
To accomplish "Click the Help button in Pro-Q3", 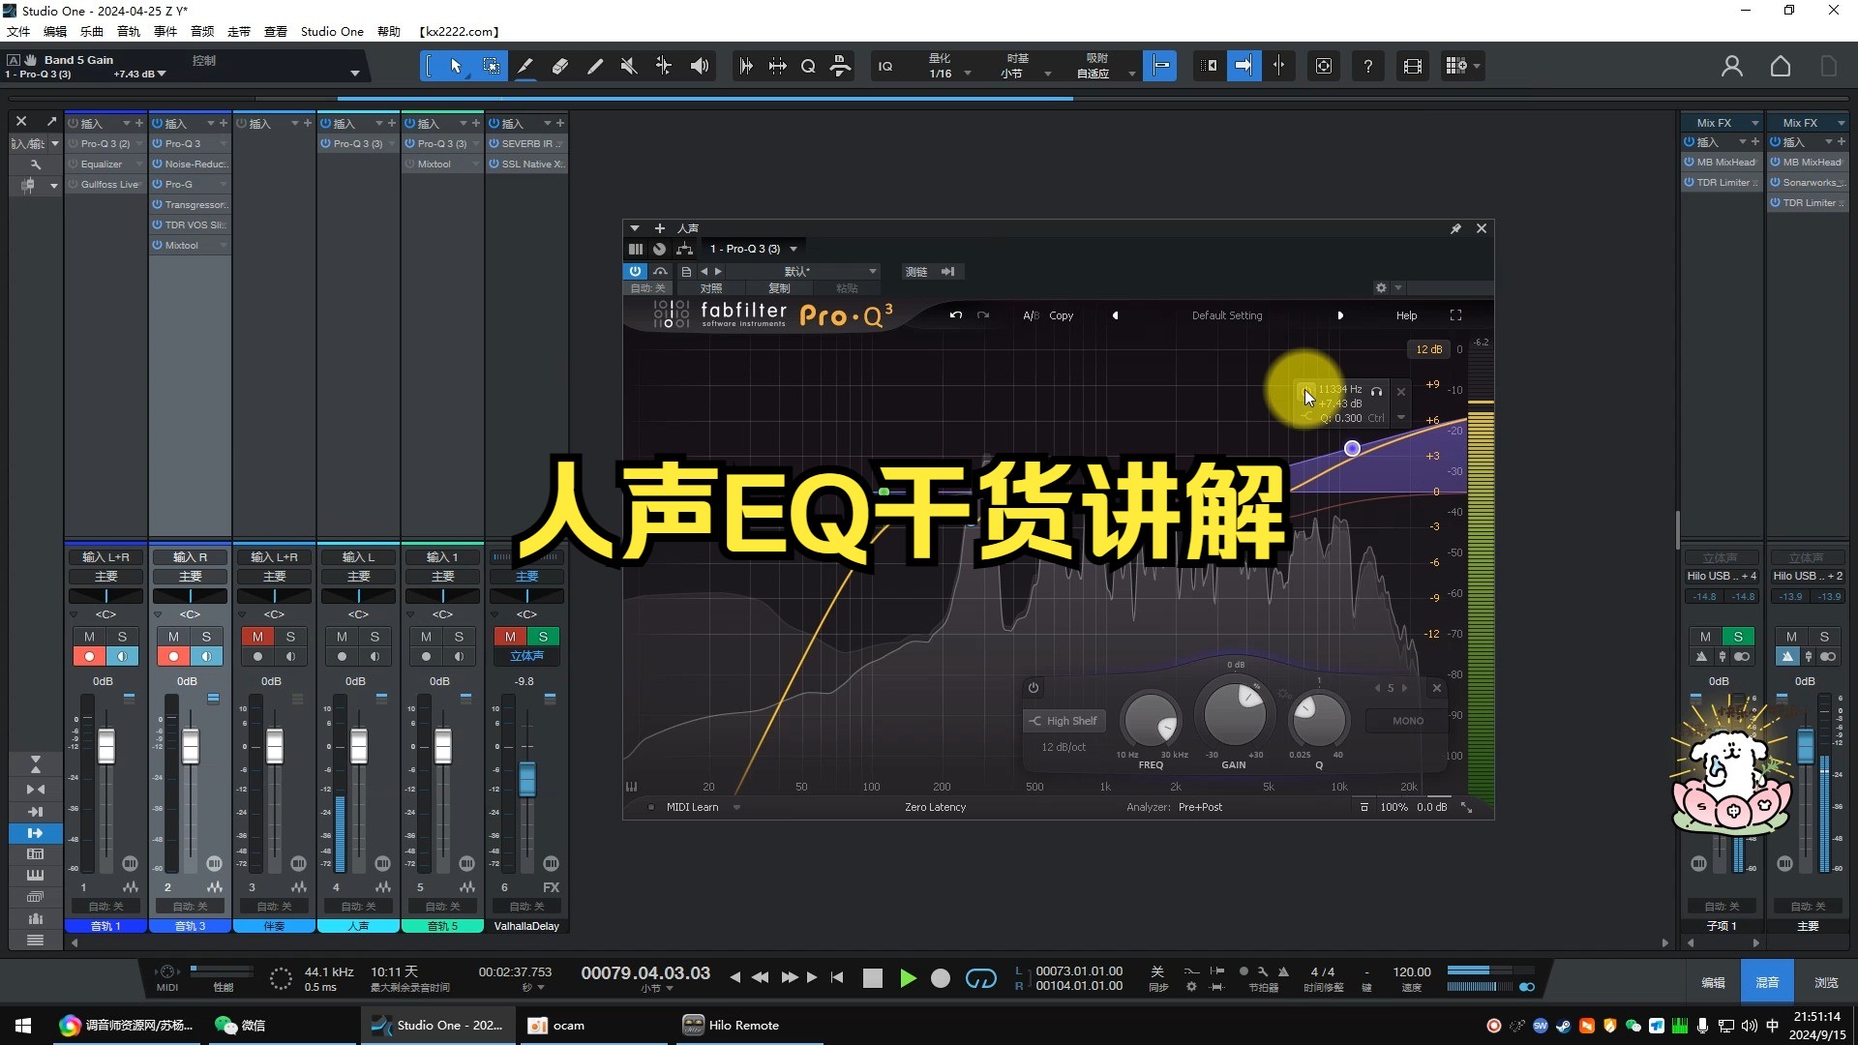I will click(1405, 315).
